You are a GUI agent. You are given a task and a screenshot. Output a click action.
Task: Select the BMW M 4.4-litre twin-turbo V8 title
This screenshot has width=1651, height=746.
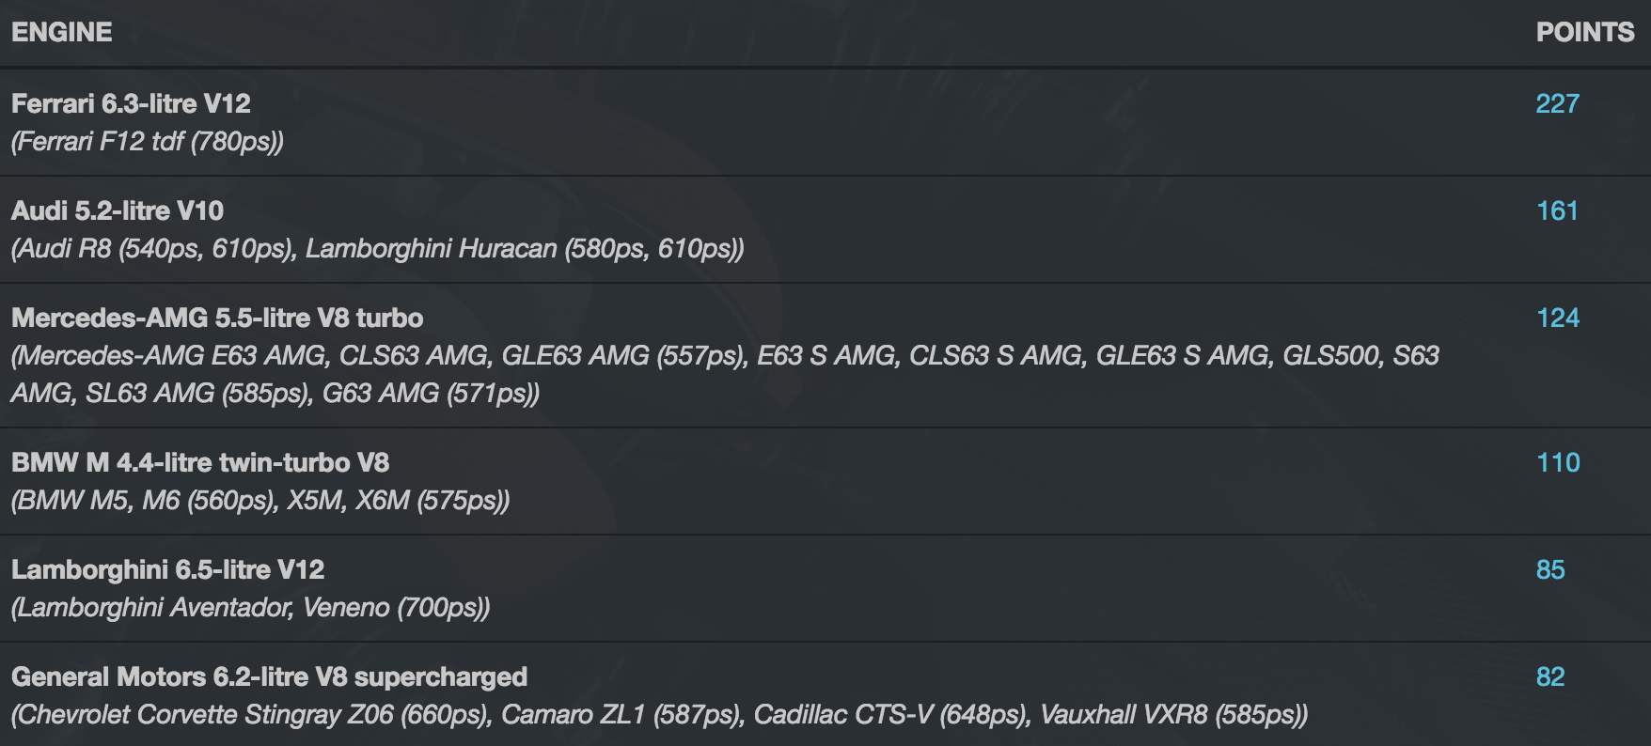(200, 462)
